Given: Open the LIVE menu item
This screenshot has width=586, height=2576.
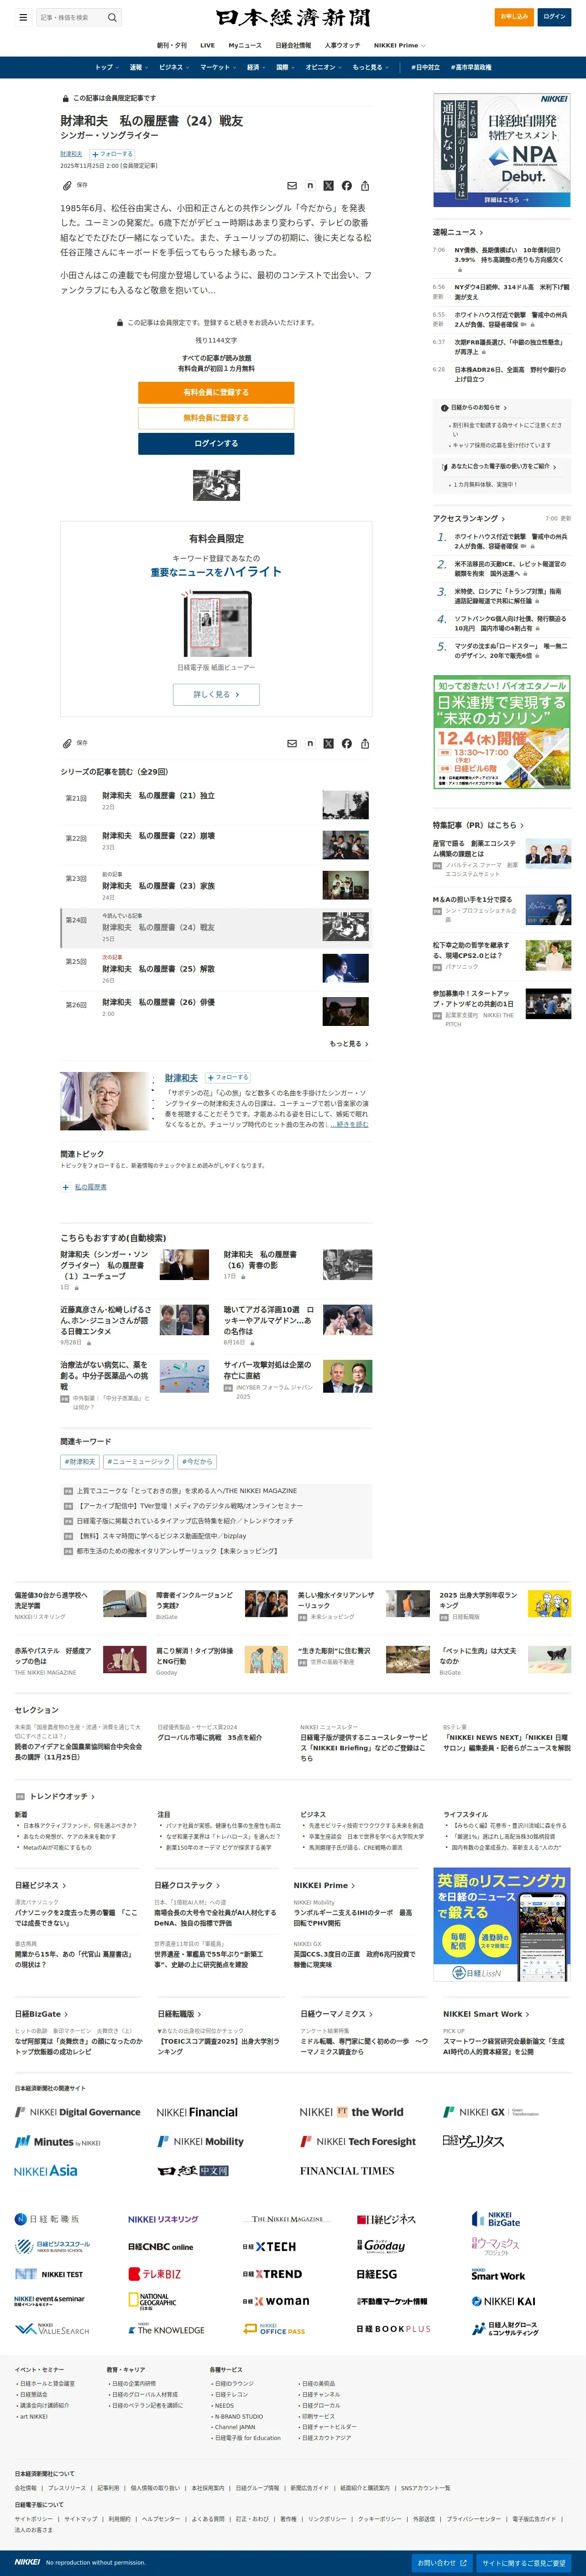Looking at the screenshot, I should (207, 45).
